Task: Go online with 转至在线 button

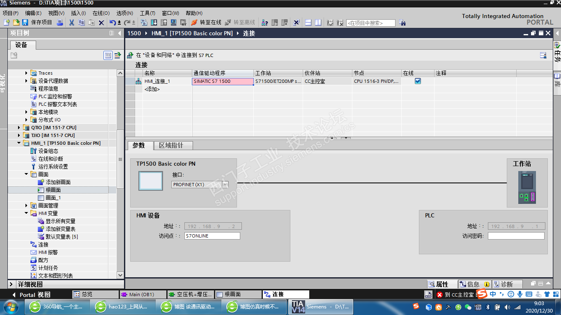Action: [206, 23]
